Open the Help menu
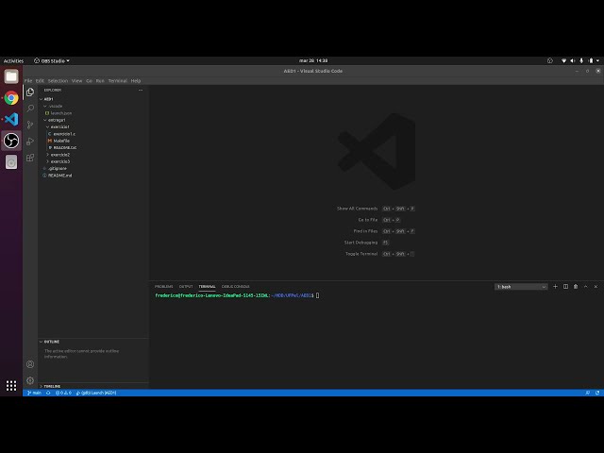The width and height of the screenshot is (604, 453). (136, 81)
